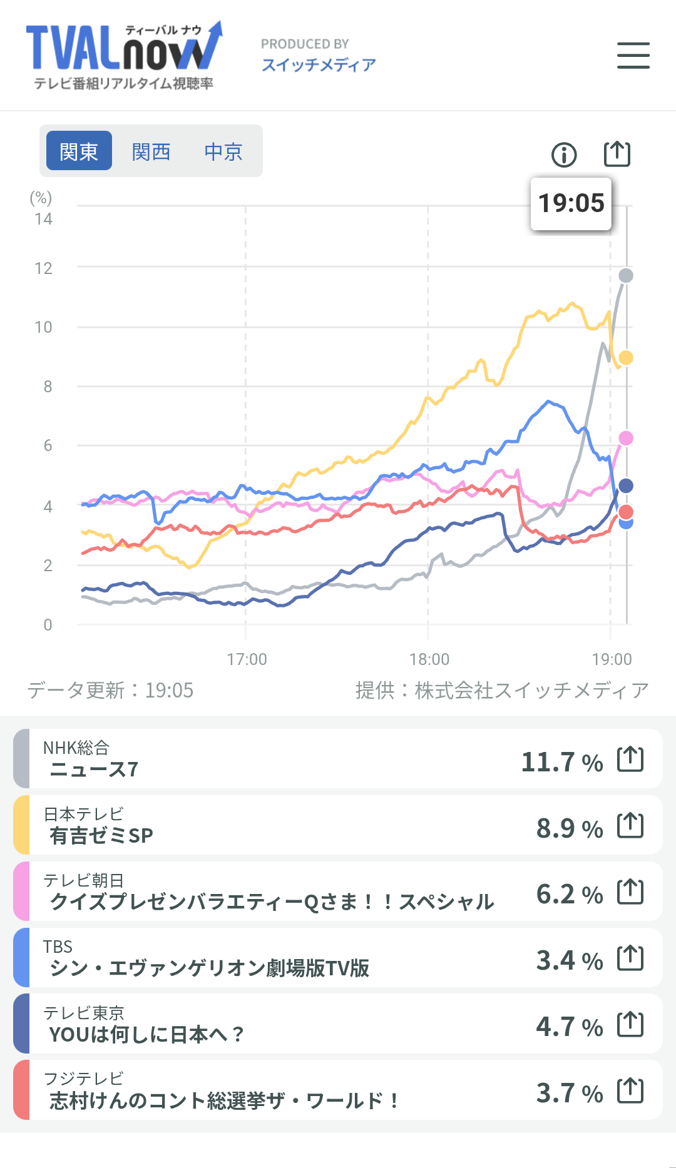This screenshot has height=1168, width=676.
Task: Share the 日本テレビ 有吉ゼミSP rating
Action: pos(630,826)
